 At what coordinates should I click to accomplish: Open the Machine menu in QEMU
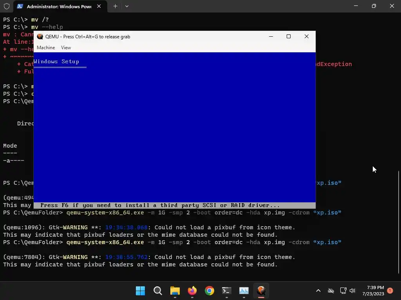coord(46,47)
